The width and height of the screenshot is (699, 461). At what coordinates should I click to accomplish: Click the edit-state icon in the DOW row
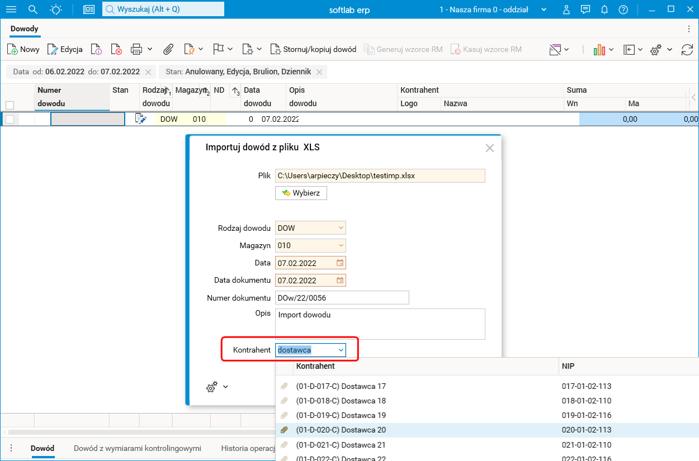tap(141, 118)
